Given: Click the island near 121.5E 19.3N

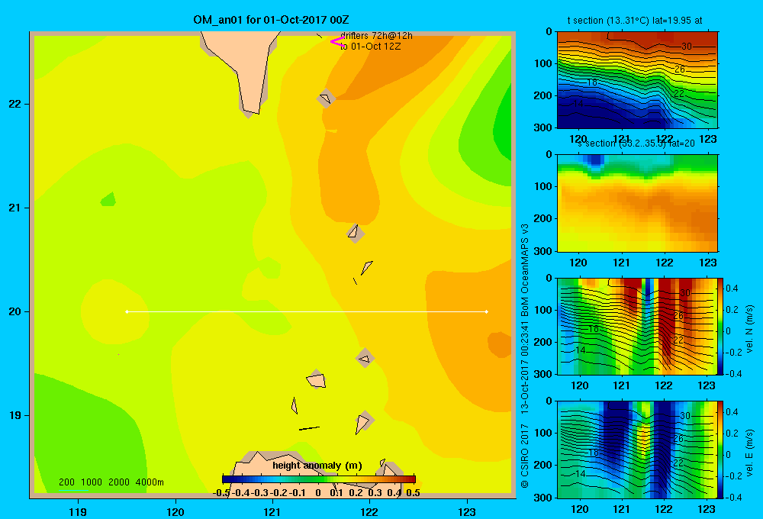Looking at the screenshot, I should click(317, 379).
